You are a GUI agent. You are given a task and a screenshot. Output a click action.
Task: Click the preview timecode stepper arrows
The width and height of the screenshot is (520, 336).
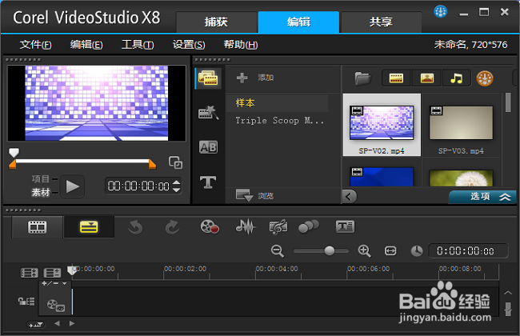177,186
